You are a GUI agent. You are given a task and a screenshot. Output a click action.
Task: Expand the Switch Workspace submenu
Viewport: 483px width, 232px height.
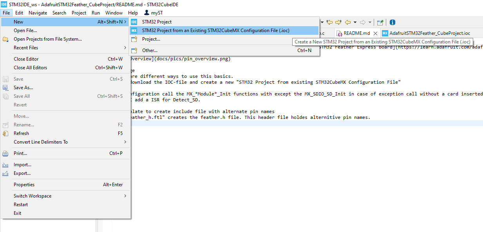point(65,196)
